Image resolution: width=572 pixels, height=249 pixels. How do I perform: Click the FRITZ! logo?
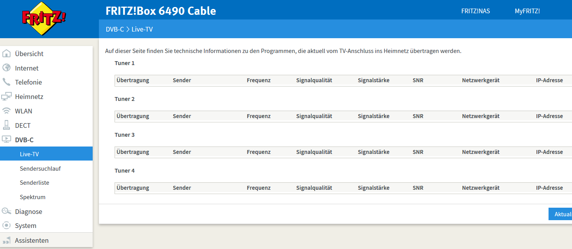pyautogui.click(x=44, y=18)
